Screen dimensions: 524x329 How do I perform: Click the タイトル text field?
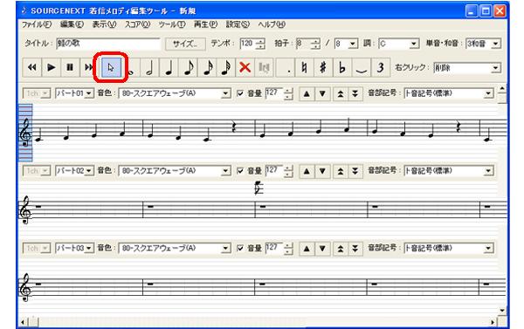[x=108, y=44]
